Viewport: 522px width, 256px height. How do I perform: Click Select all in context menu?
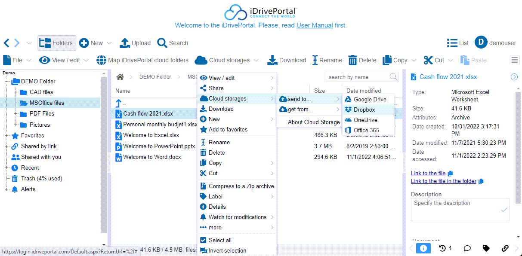click(220, 240)
